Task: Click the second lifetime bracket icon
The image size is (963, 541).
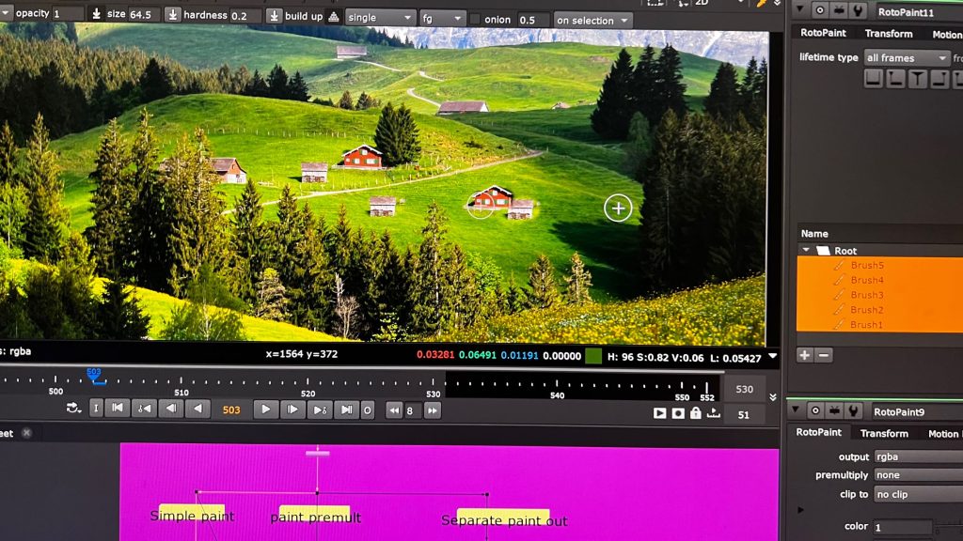Action: 895,79
